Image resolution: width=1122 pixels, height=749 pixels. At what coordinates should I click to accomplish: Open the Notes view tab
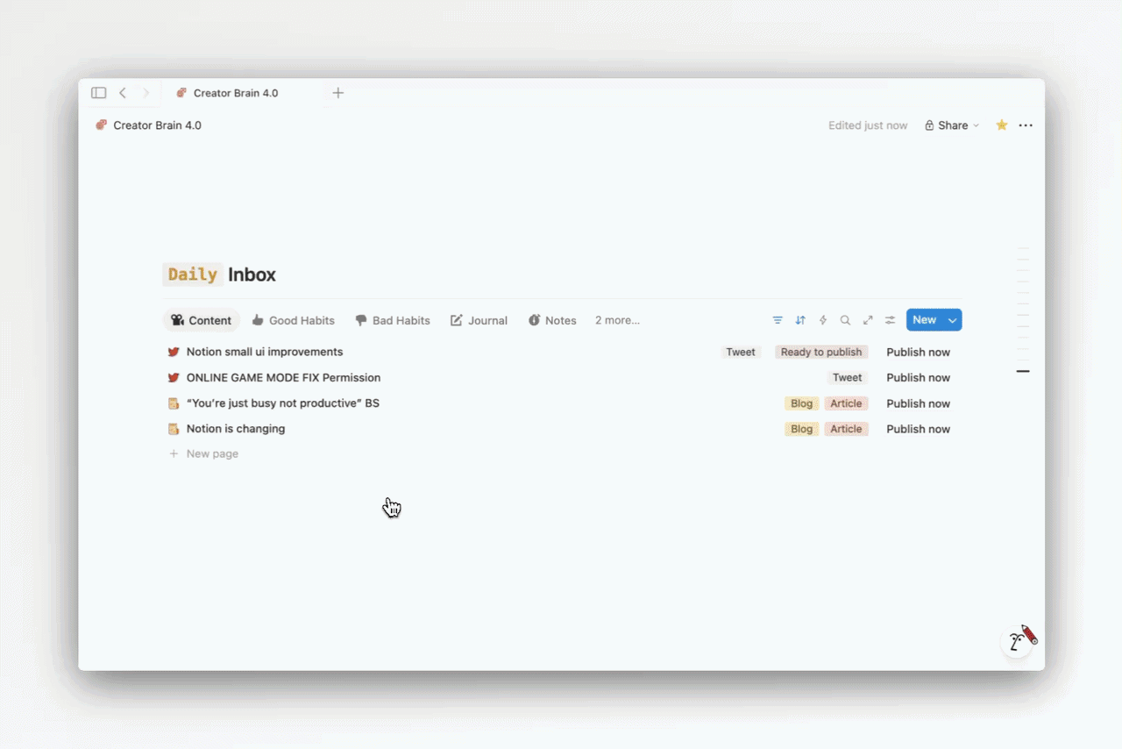tap(552, 320)
